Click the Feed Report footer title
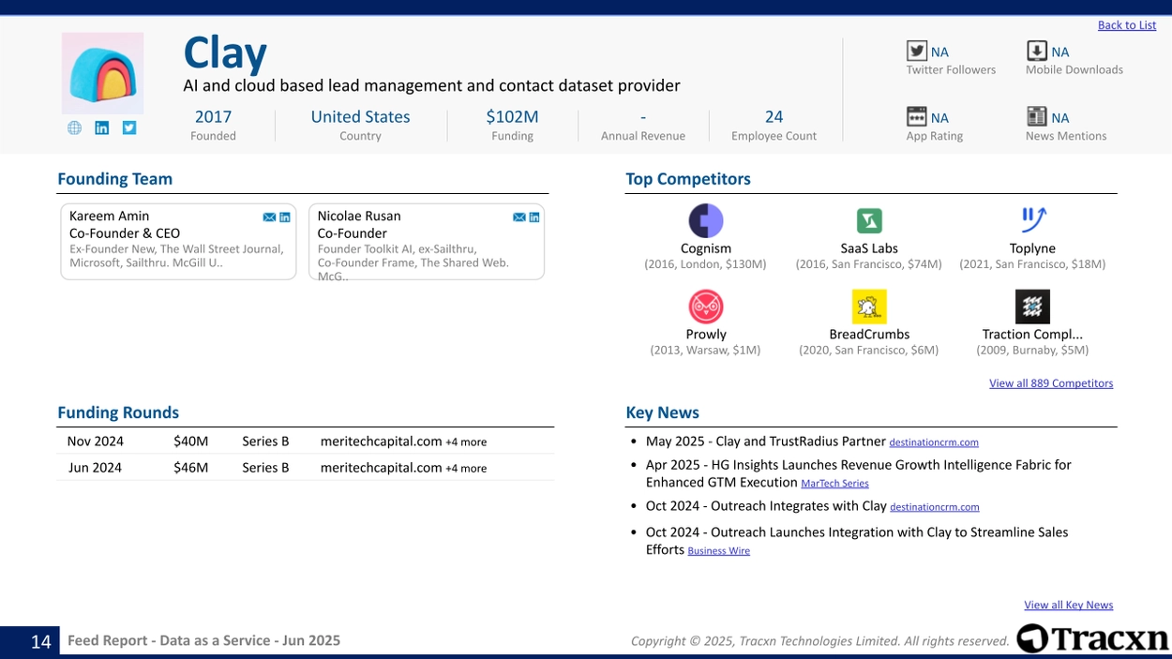 [x=203, y=641]
